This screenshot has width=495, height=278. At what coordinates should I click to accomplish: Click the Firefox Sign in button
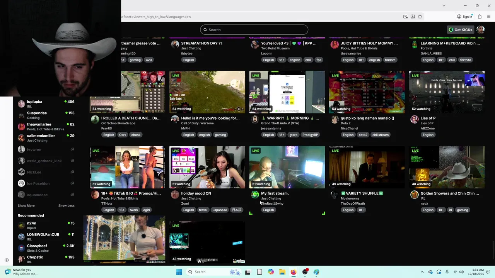464,17
